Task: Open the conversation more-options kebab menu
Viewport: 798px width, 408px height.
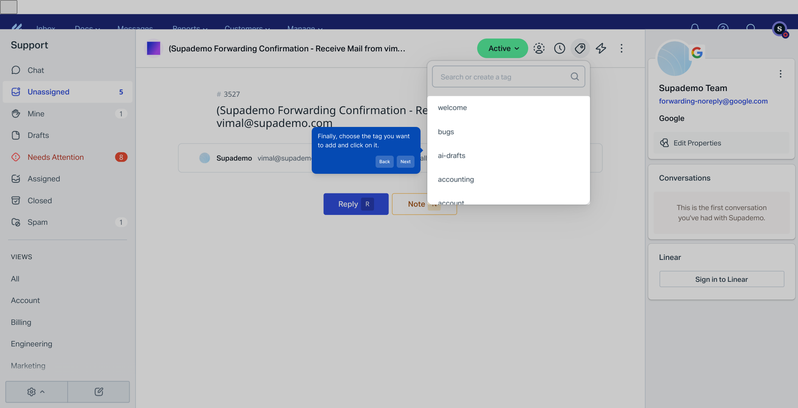Action: pos(621,48)
